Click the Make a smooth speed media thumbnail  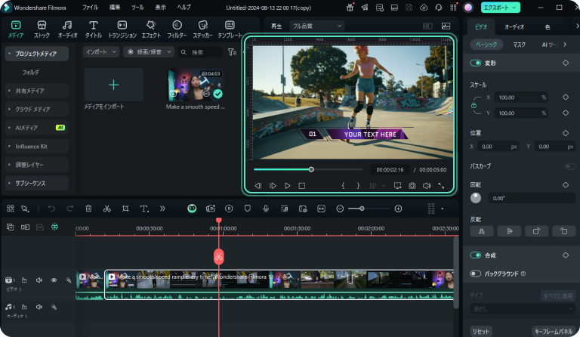(x=196, y=85)
